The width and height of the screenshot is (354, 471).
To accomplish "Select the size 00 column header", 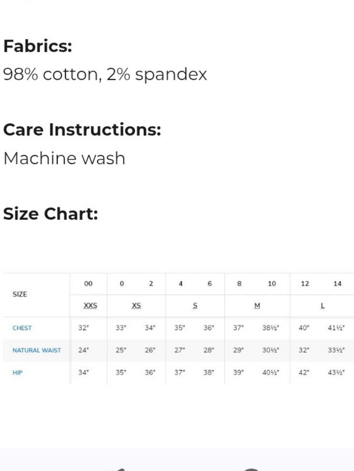I will click(88, 284).
